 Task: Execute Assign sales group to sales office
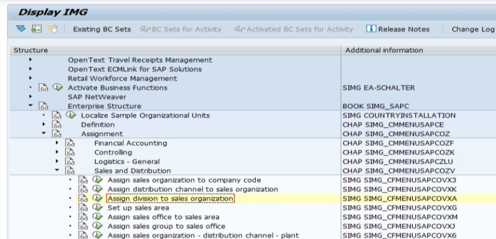click(98, 226)
